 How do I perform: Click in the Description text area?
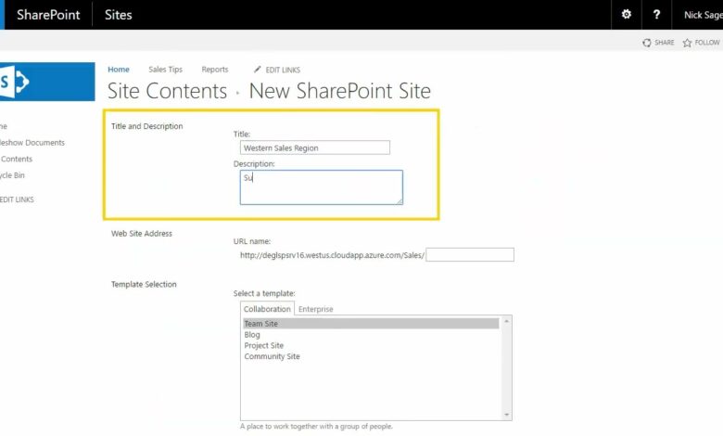[322, 187]
